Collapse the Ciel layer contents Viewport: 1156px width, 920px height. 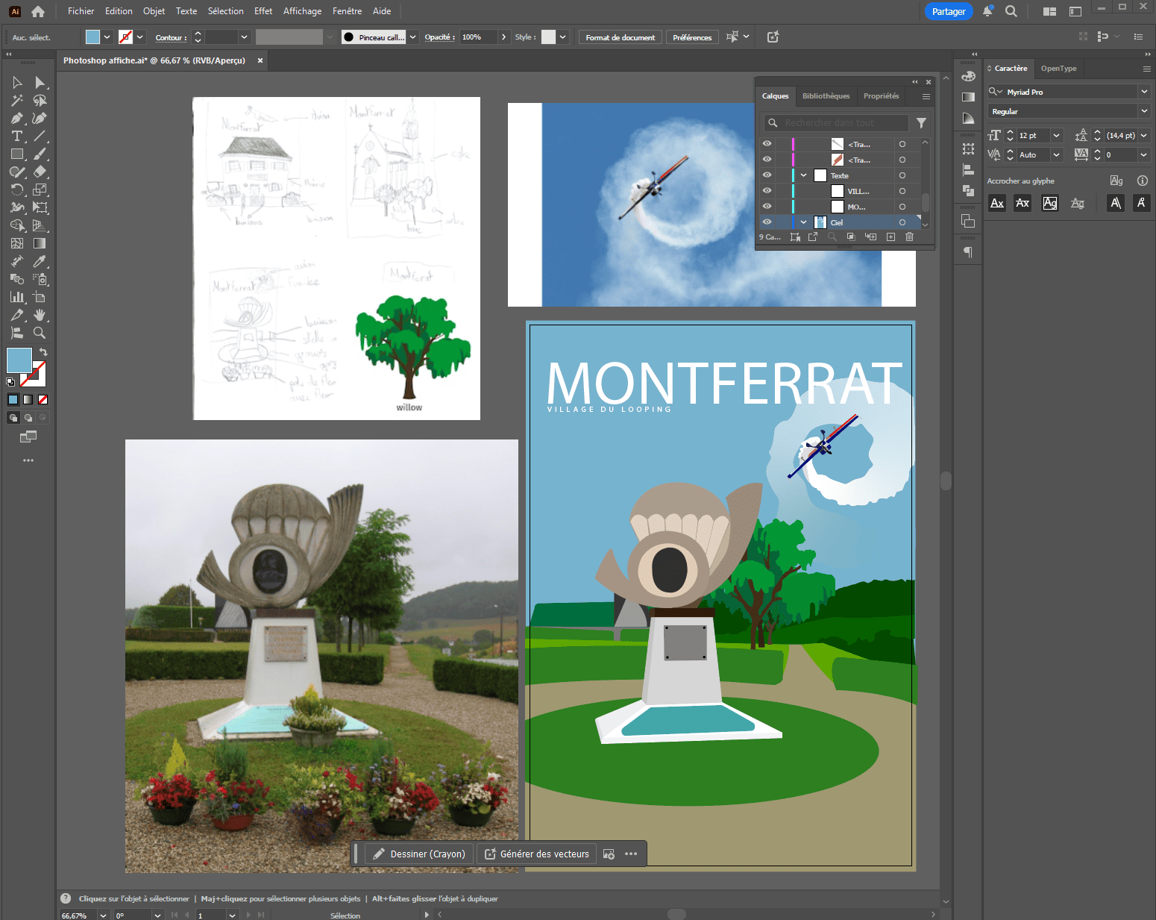(x=803, y=222)
